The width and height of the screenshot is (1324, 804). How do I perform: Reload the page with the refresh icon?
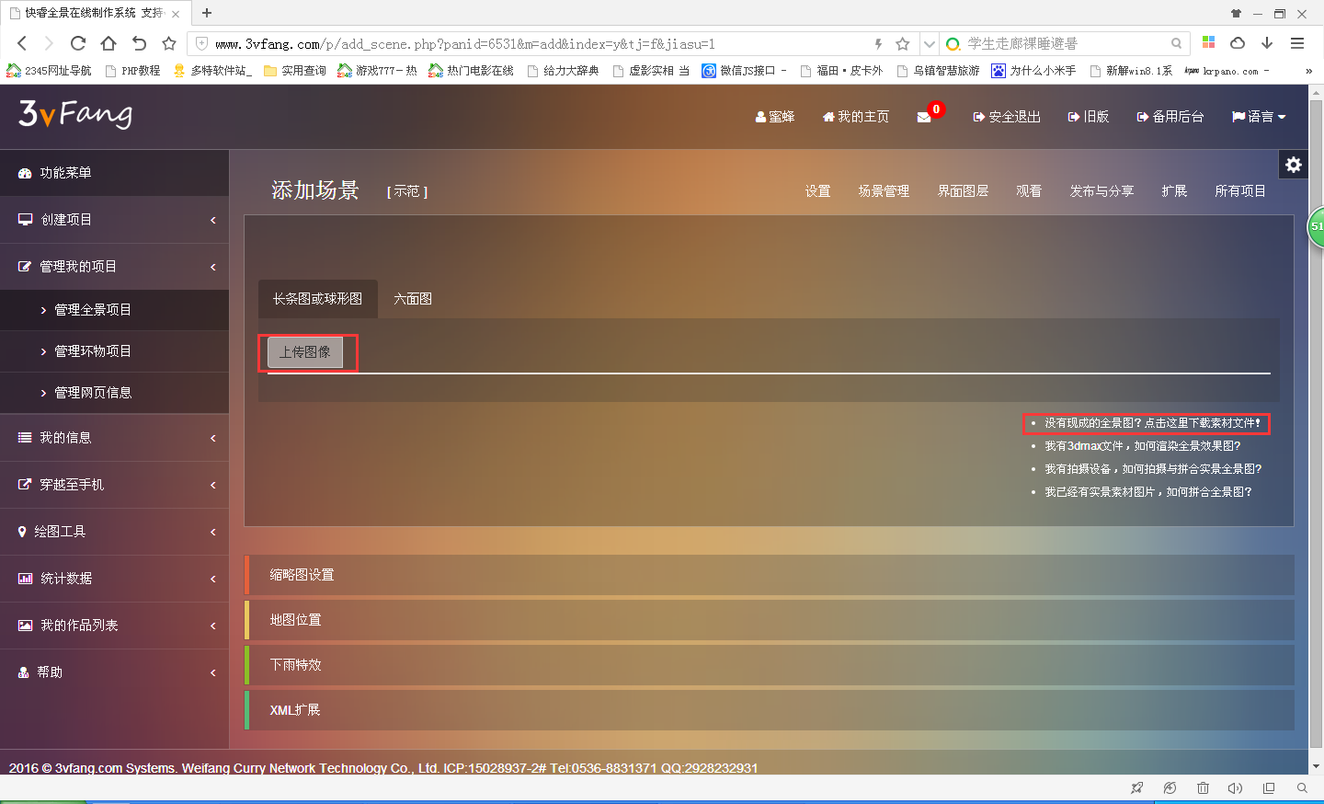(x=78, y=43)
